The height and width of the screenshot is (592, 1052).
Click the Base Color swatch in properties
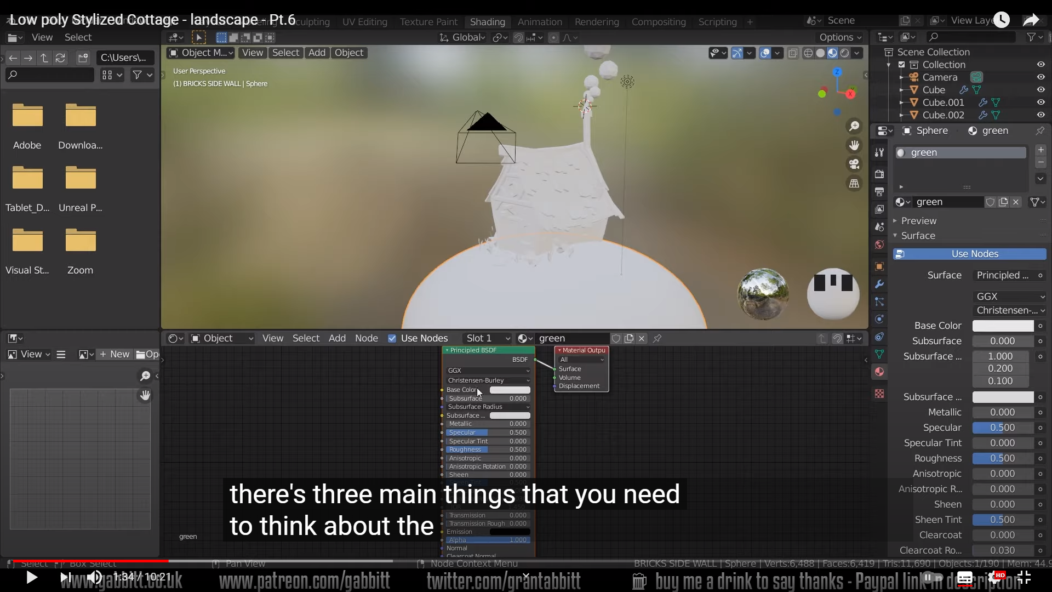[x=1003, y=326]
